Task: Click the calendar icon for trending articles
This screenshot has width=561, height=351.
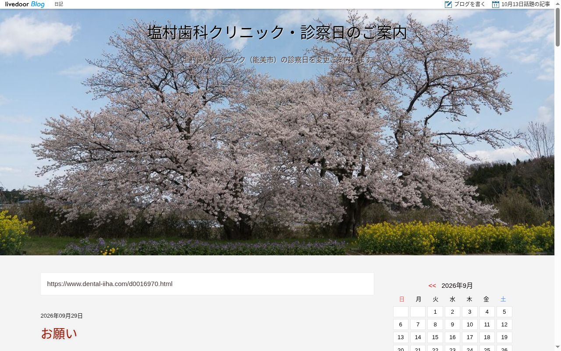Action: pos(496,4)
